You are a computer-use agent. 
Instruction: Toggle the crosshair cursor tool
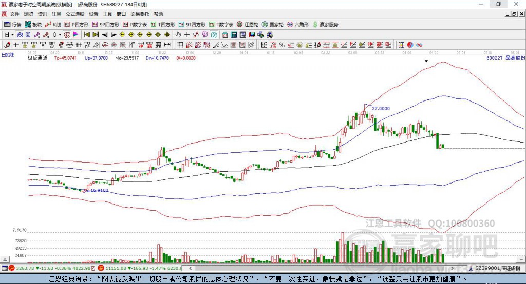(187, 35)
